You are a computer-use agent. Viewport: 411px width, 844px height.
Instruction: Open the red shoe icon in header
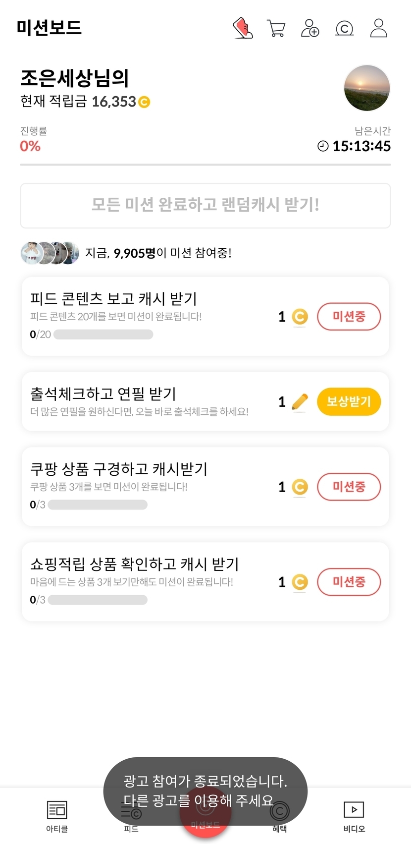click(243, 28)
